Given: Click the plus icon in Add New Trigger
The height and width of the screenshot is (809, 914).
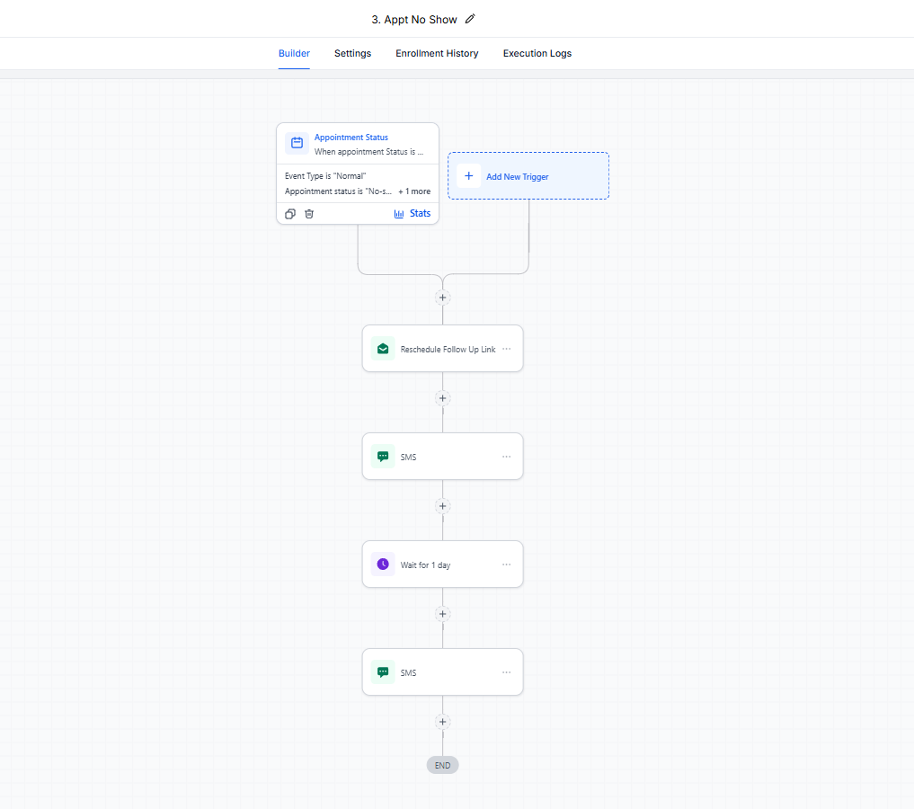Looking at the screenshot, I should point(468,175).
